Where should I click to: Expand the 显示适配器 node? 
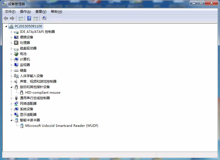tap(11, 115)
